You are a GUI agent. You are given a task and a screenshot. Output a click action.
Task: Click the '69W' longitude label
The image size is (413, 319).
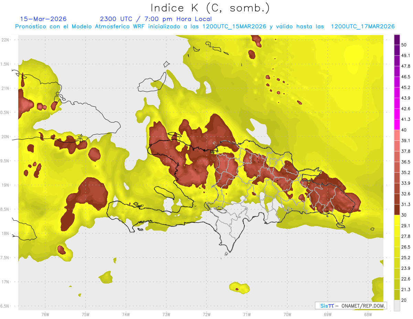click(328, 315)
